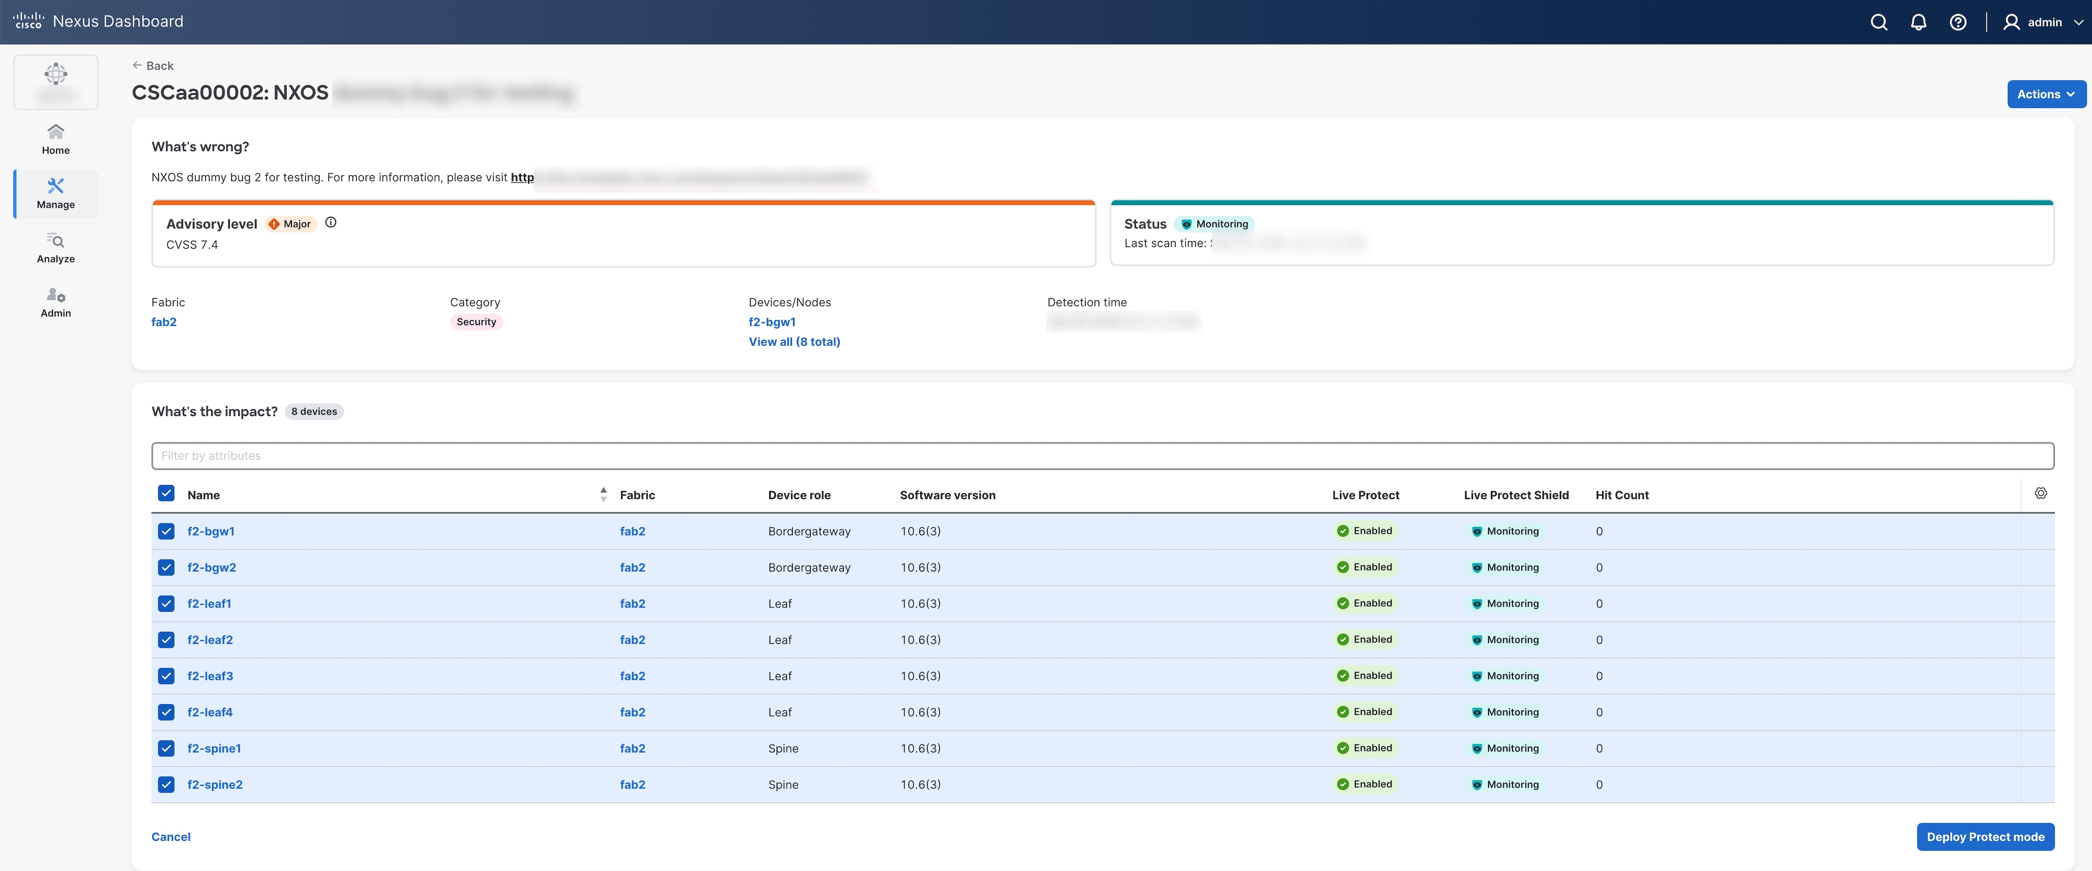Click the Hit Count column header
Screen dimensions: 2092x871
click(1622, 495)
